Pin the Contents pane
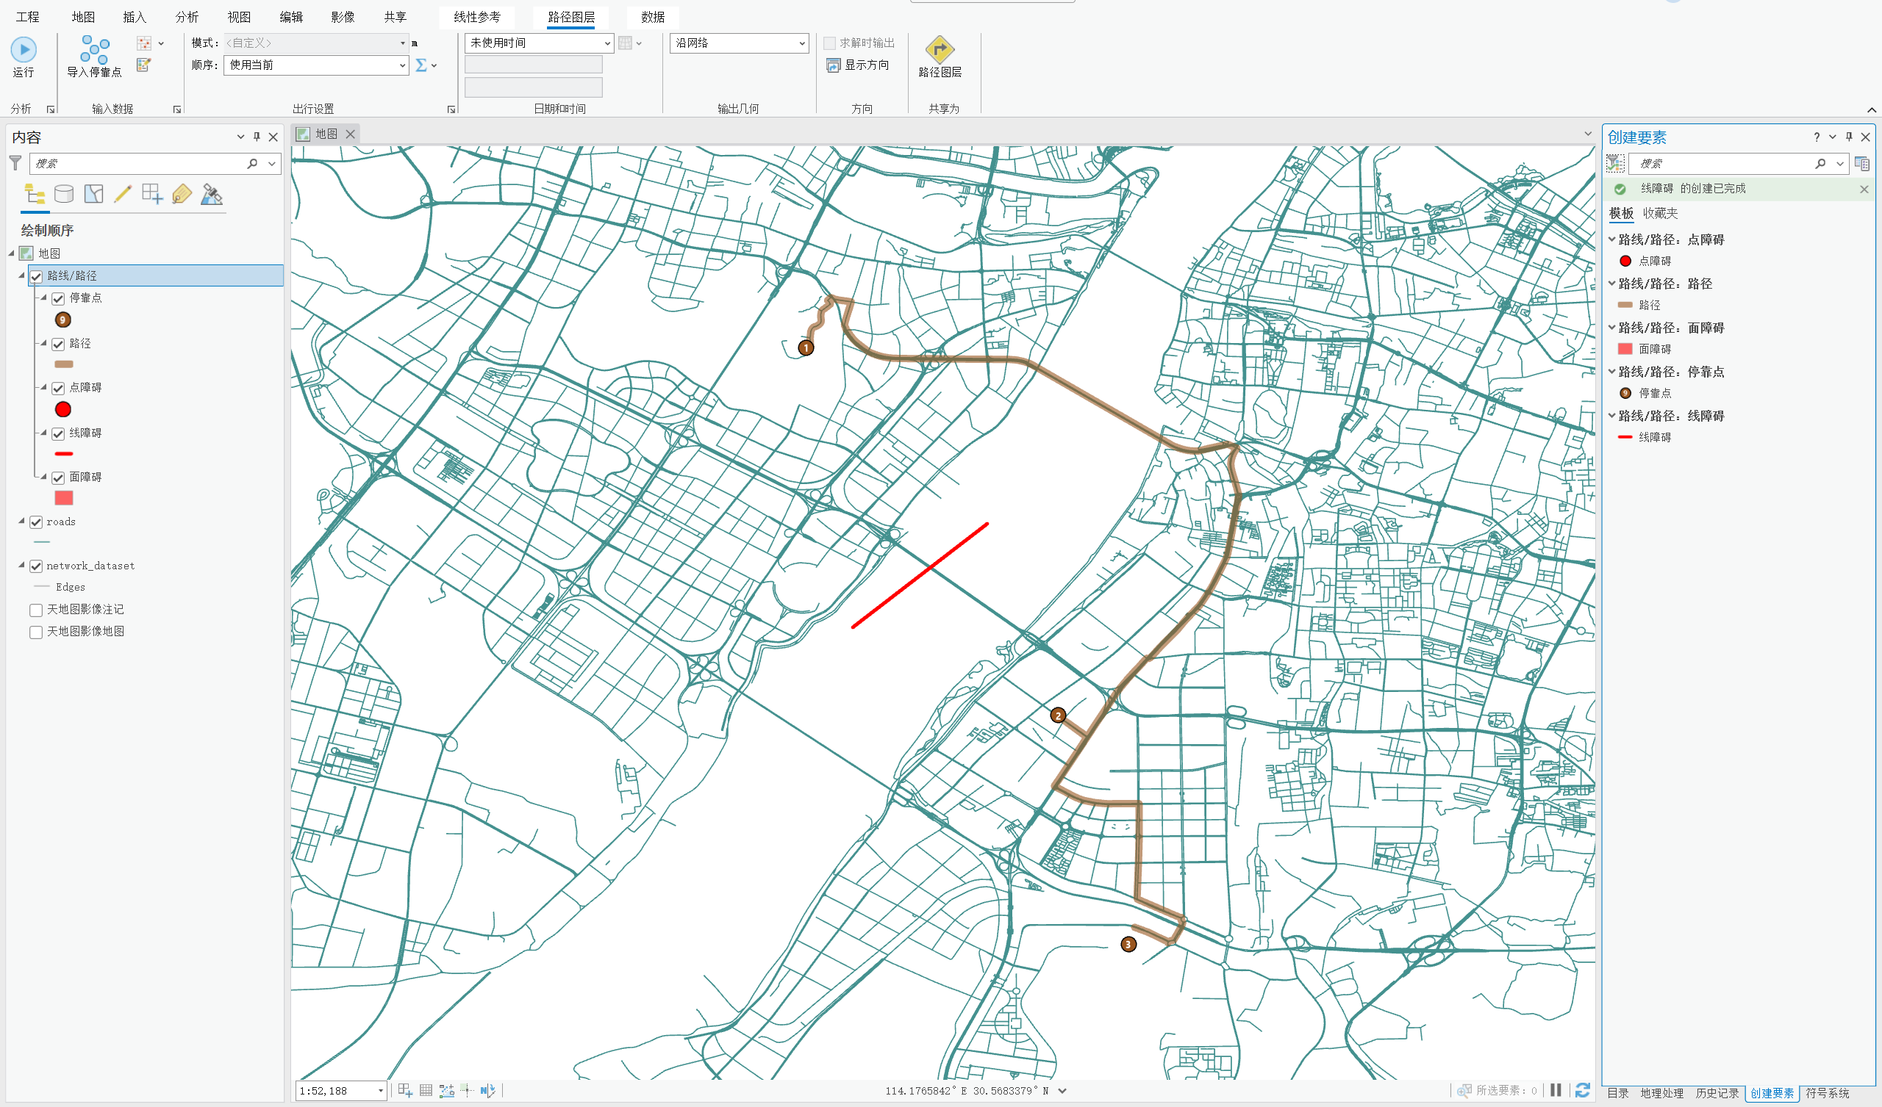1882x1107 pixels. [x=257, y=137]
